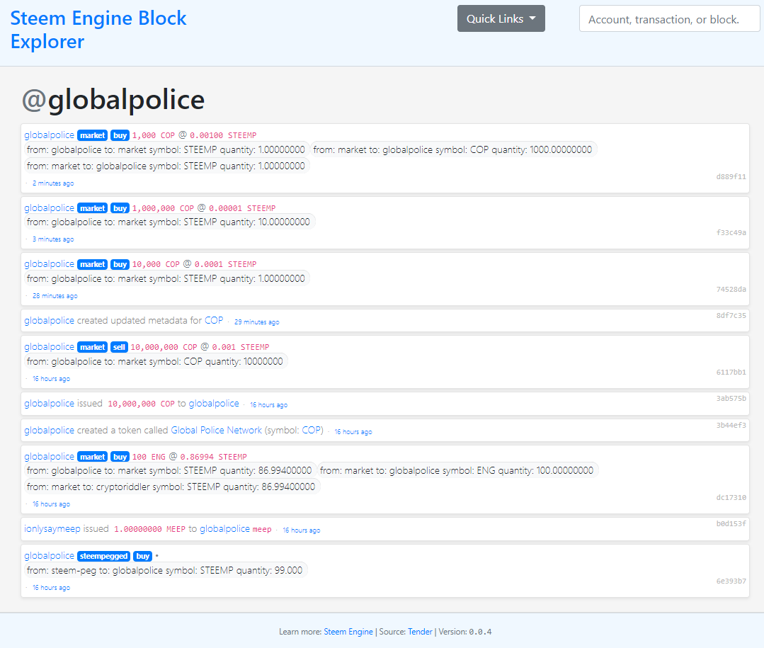Click the COP symbol link in the token-created row
Screen dimensions: 764x648
[312, 430]
